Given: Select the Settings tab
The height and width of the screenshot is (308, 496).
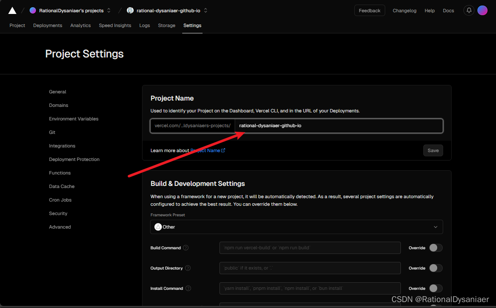Looking at the screenshot, I should pos(192,25).
